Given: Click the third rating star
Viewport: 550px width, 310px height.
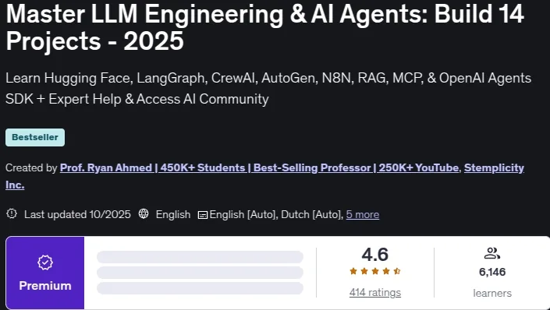Looking at the screenshot, I should coord(375,271).
